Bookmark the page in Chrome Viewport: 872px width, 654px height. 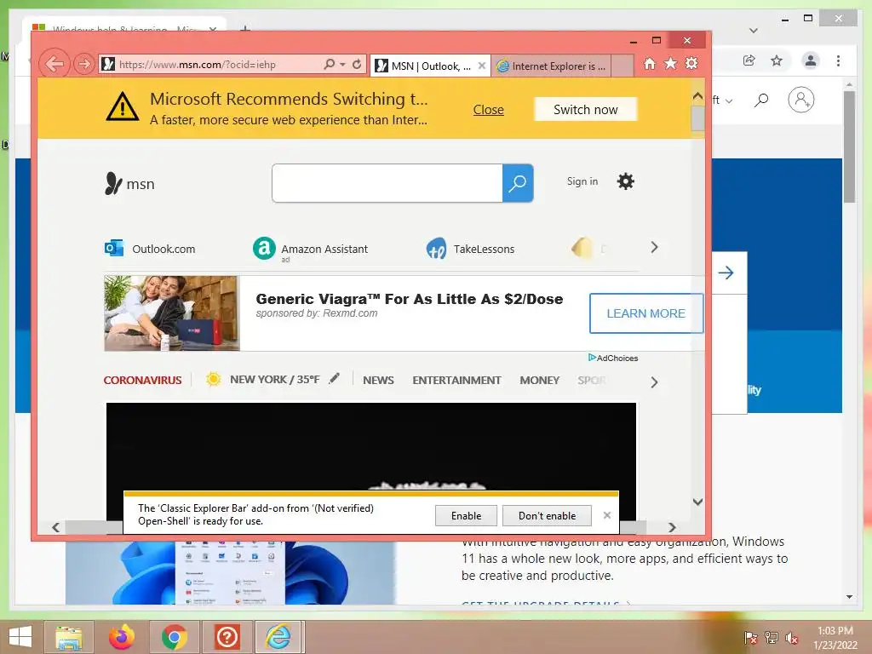[x=777, y=60]
